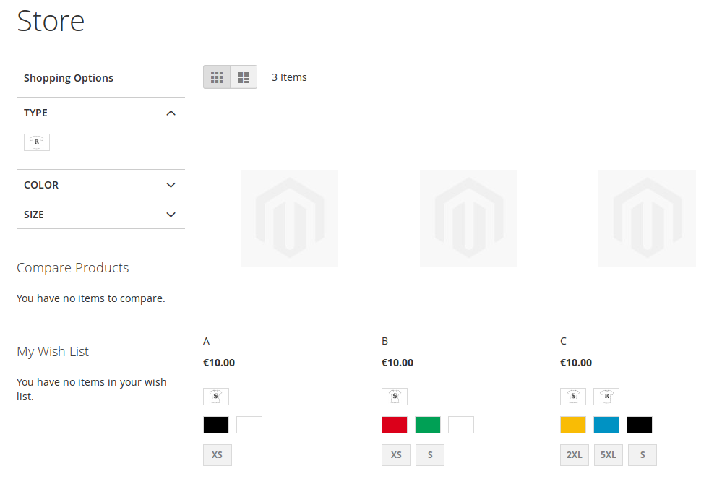Switch to grid view mode
Image resolution: width=722 pixels, height=484 pixels.
[x=217, y=77]
